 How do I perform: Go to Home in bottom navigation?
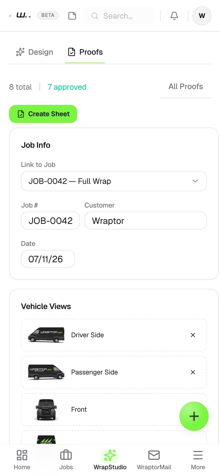[x=22, y=460]
